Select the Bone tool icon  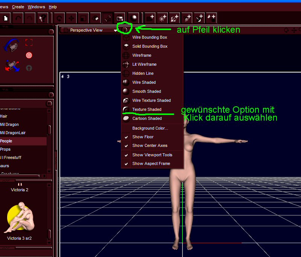pos(108,18)
